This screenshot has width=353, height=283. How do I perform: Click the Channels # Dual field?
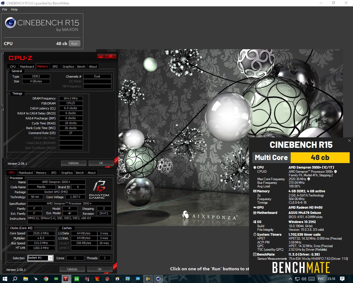pos(97,76)
